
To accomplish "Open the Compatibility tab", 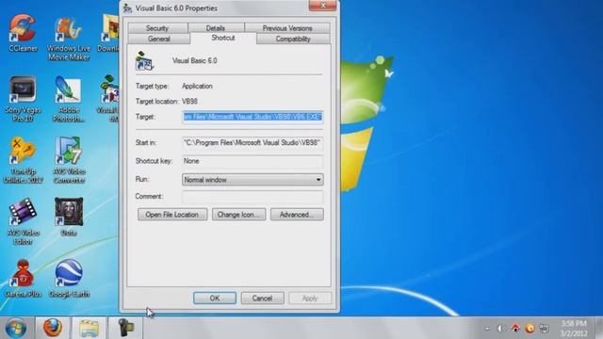I will click(x=293, y=39).
